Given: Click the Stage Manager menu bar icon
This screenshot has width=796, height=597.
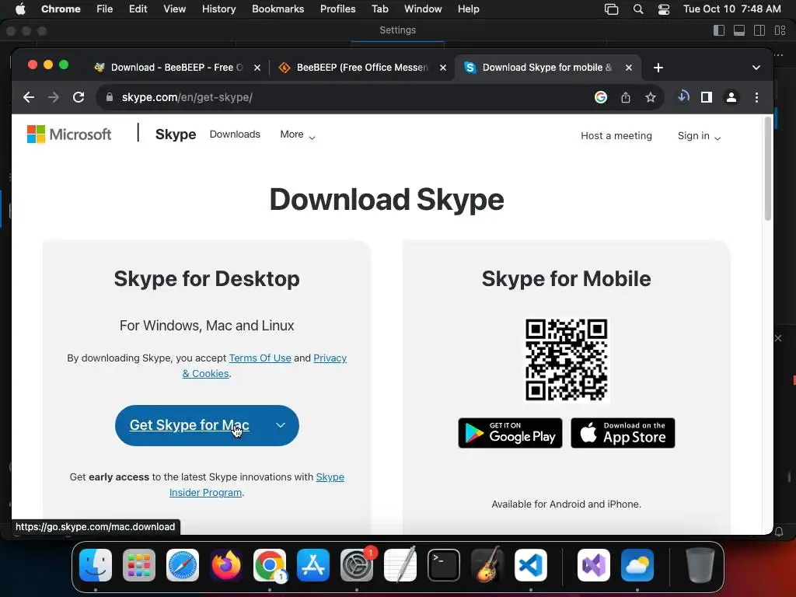Looking at the screenshot, I should pos(611,9).
